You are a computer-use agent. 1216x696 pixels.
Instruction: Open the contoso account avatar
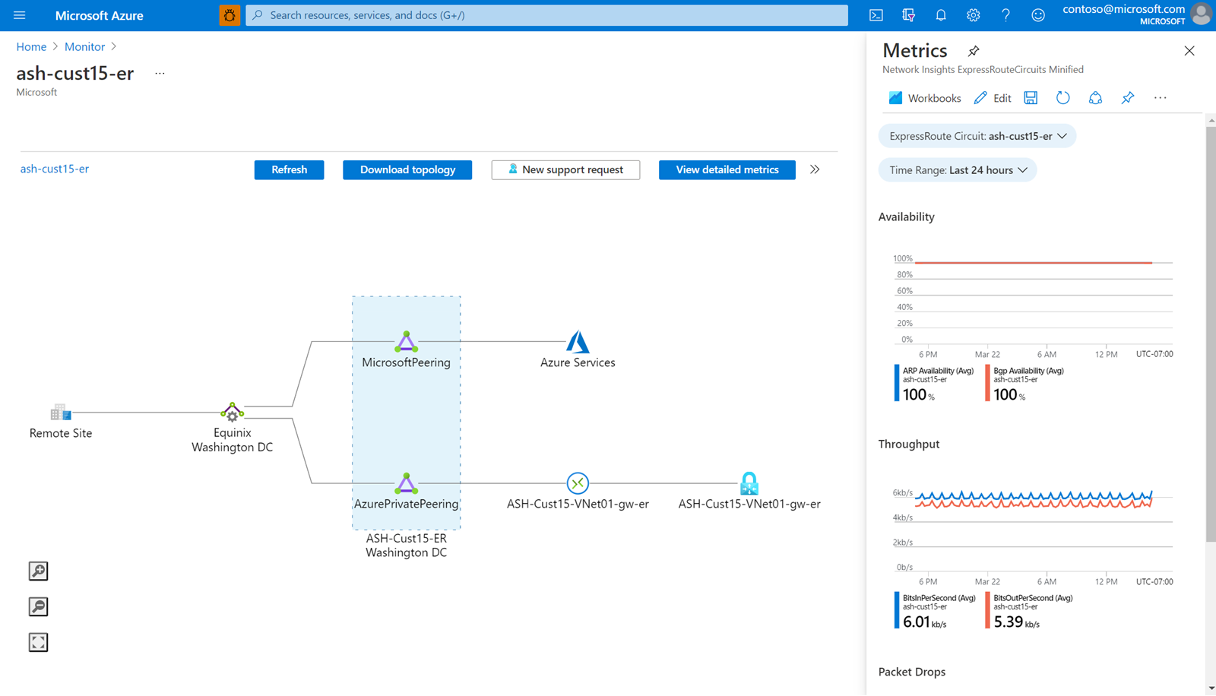pos(1201,14)
